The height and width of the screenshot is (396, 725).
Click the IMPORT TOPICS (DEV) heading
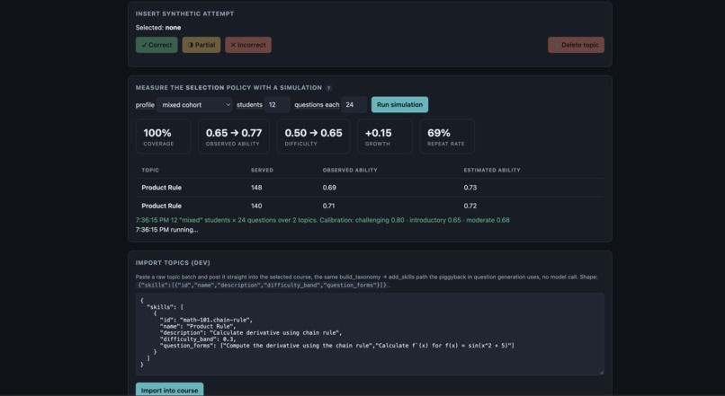point(173,262)
